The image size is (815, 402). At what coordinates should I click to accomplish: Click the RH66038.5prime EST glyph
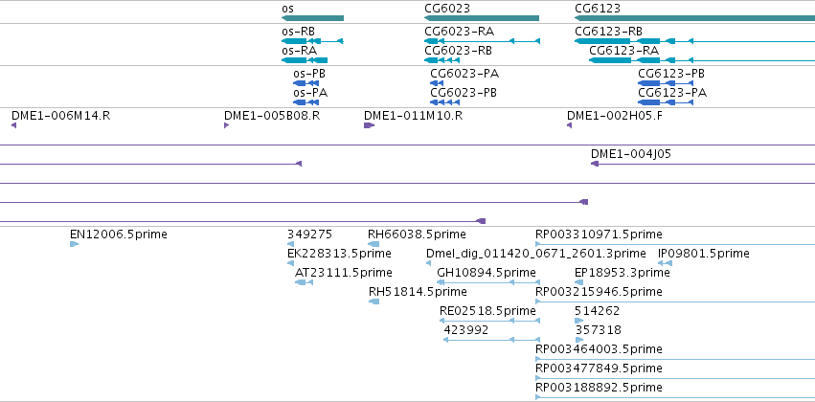click(374, 244)
